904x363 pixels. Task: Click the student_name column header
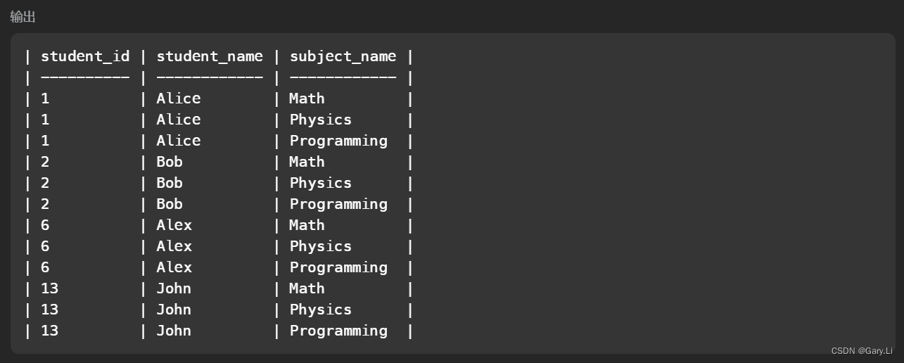tap(210, 56)
